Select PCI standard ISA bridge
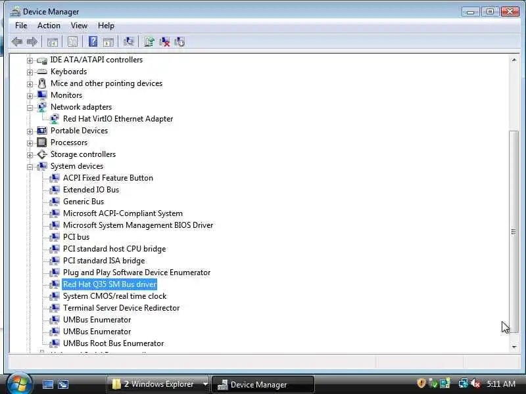The width and height of the screenshot is (526, 394). pyautogui.click(x=104, y=261)
